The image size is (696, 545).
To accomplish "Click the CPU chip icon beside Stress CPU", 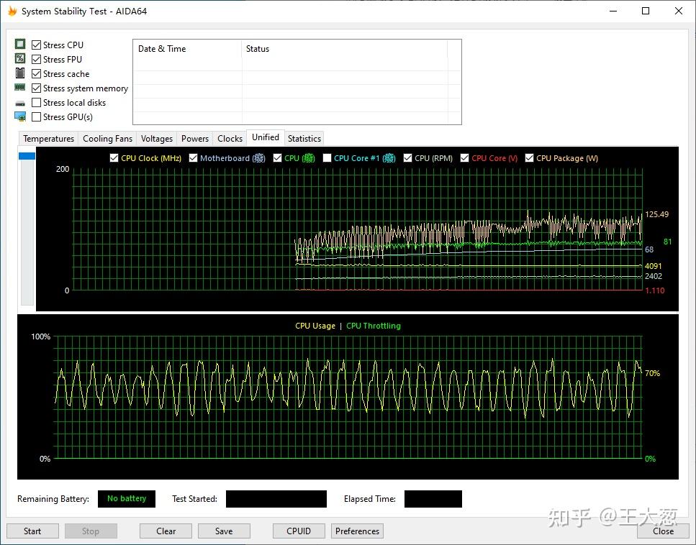I will [x=20, y=45].
